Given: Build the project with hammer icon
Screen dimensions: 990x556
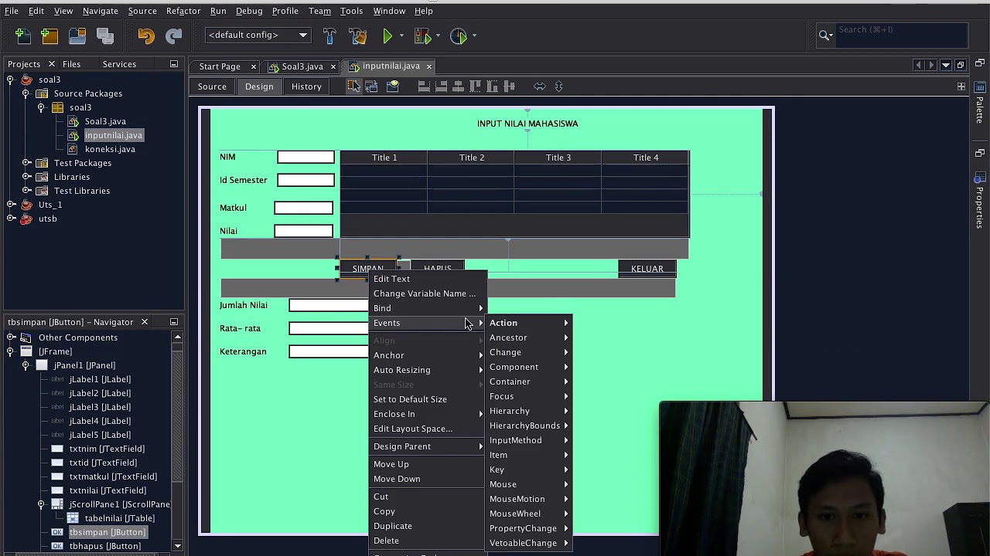Looking at the screenshot, I should tap(329, 36).
